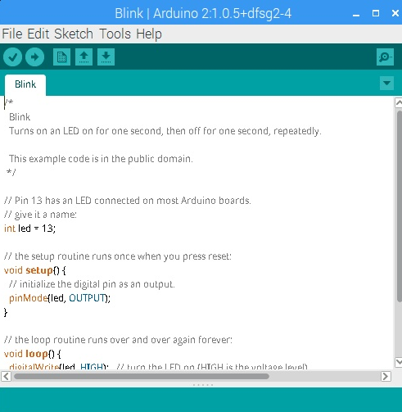Select the Blink sketch tab
This screenshot has height=412, width=402.
(25, 84)
